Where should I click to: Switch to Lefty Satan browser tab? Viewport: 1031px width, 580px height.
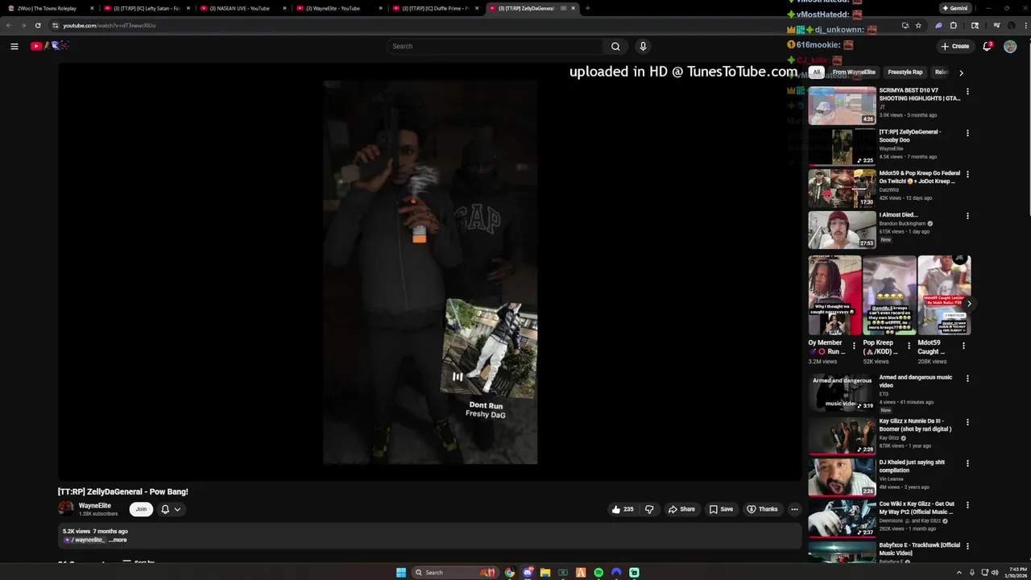pyautogui.click(x=145, y=8)
